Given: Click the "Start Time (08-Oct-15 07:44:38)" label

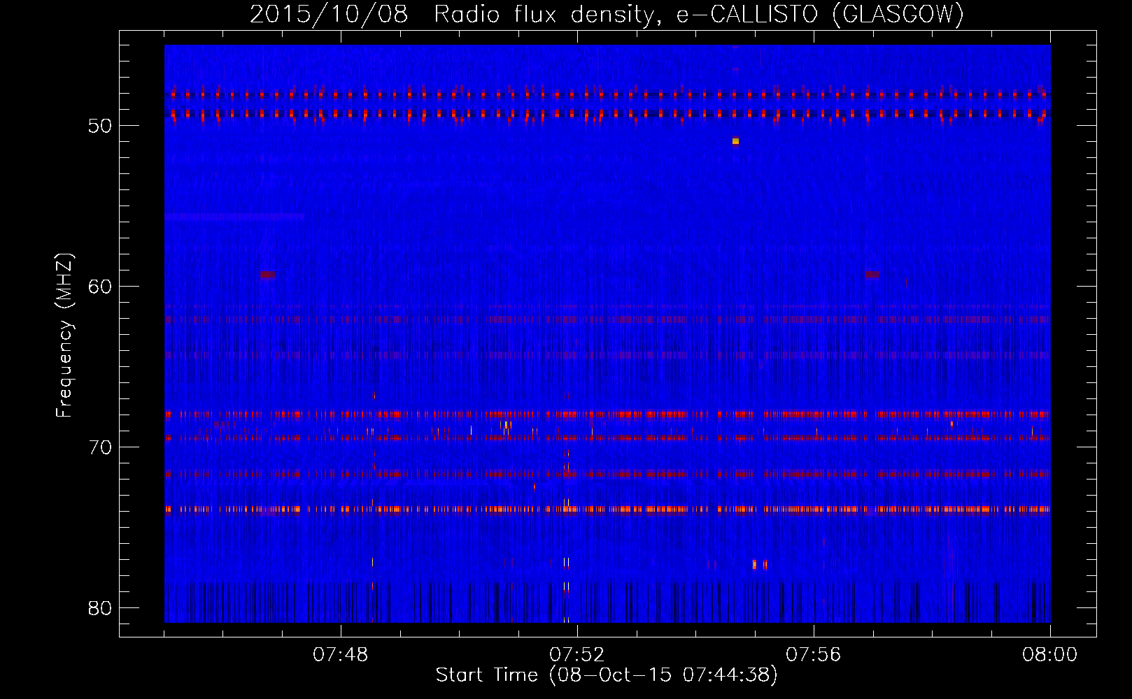Looking at the screenshot, I should point(607,675).
